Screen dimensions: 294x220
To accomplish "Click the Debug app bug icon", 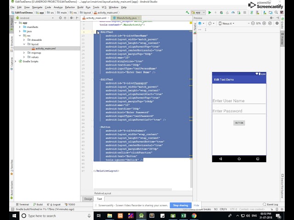I will click(x=221, y=12).
